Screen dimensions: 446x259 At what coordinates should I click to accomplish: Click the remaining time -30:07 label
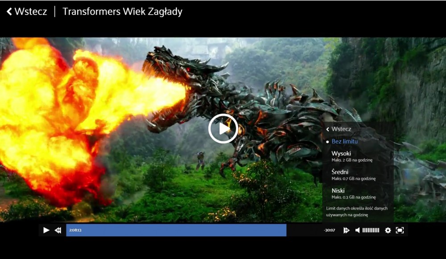pyautogui.click(x=329, y=230)
